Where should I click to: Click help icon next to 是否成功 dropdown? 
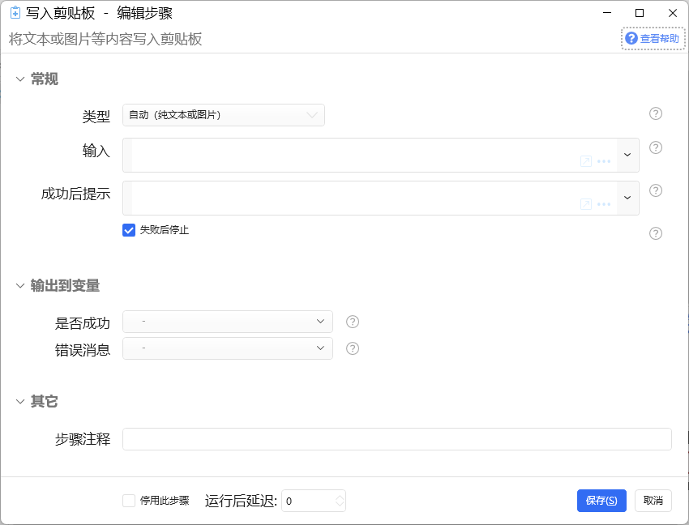point(353,322)
